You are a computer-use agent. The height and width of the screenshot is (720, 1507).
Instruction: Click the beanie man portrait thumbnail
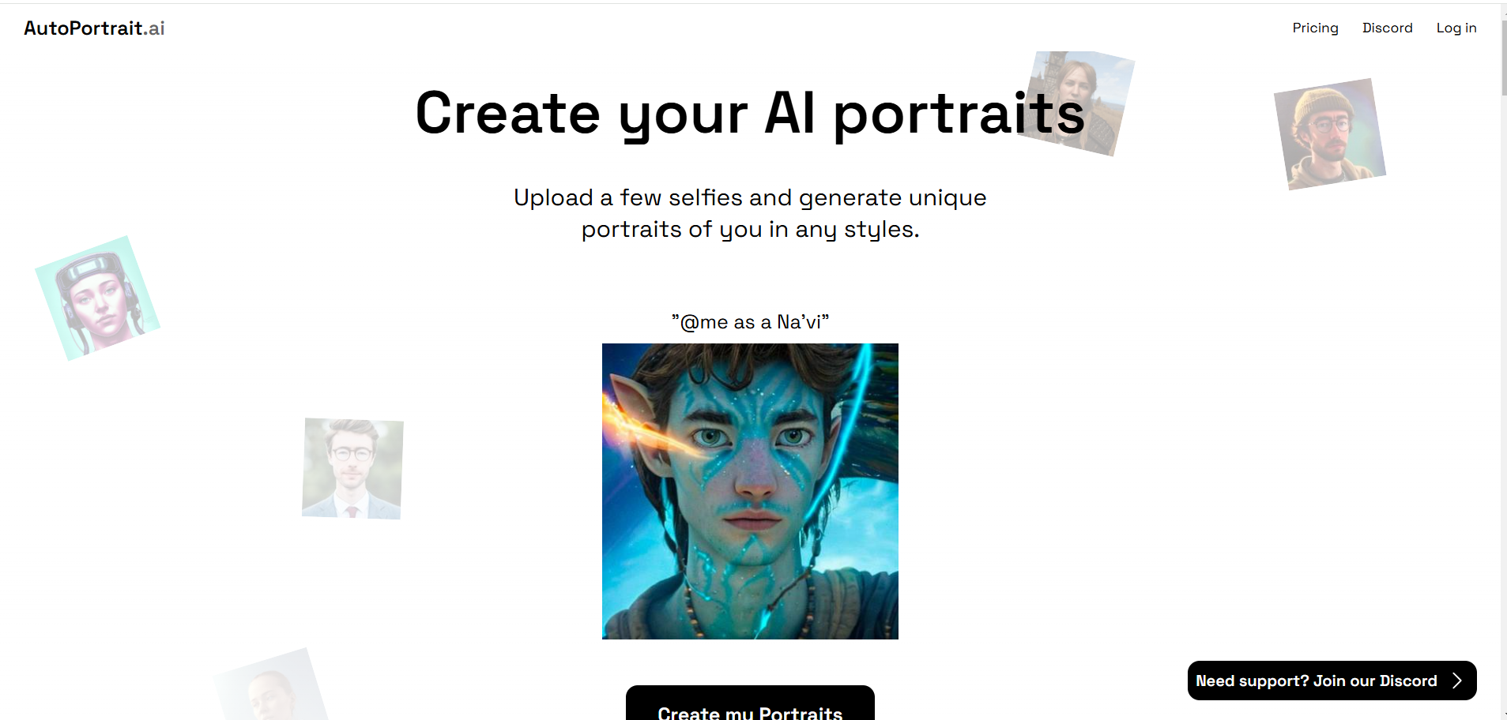[1330, 134]
